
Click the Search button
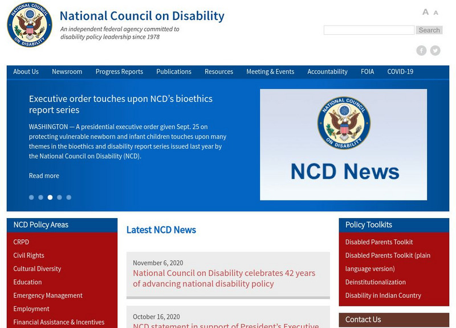[429, 30]
